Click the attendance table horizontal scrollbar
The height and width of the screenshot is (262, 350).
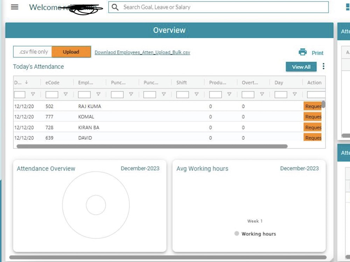(x=152, y=146)
